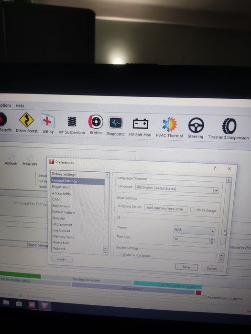Open the Options menu

coord(6,105)
